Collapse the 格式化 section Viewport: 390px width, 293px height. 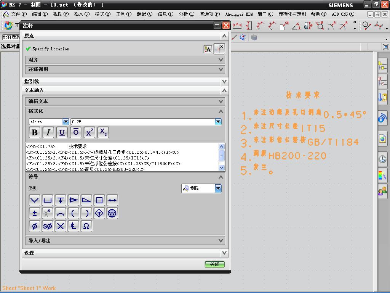(x=125, y=111)
